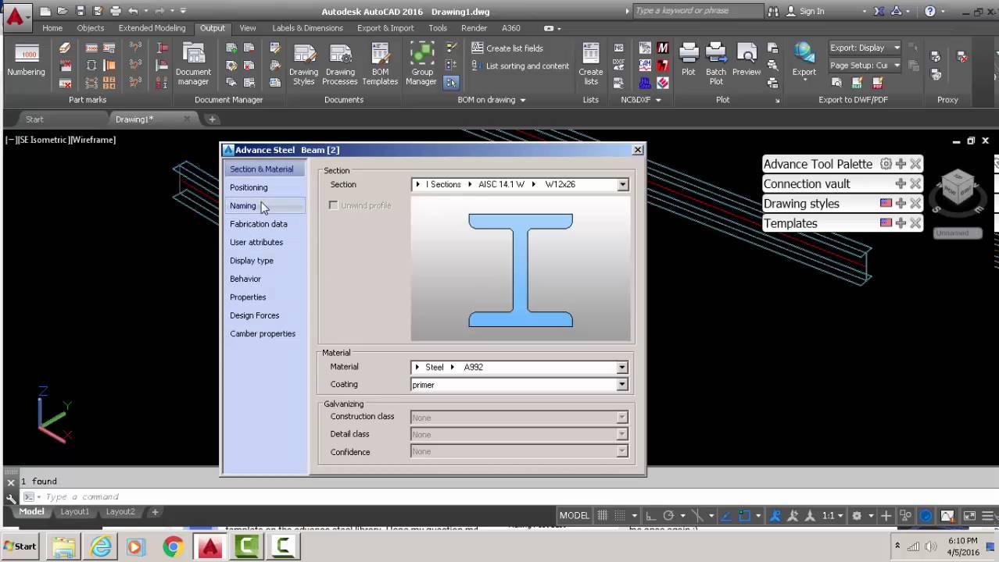
Task: Switch to Layout1 tab
Action: point(75,512)
